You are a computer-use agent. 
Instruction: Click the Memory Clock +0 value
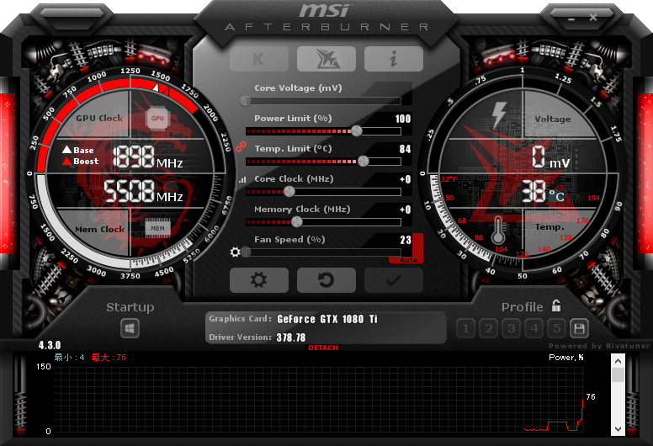[405, 210]
